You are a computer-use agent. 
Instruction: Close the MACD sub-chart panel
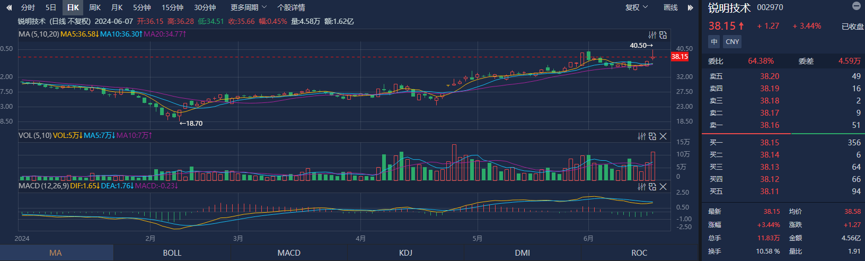pyautogui.click(x=663, y=187)
